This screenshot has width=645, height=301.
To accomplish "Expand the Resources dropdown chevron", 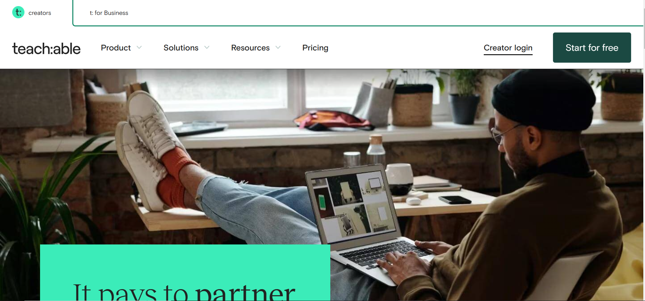I will 278,47.
